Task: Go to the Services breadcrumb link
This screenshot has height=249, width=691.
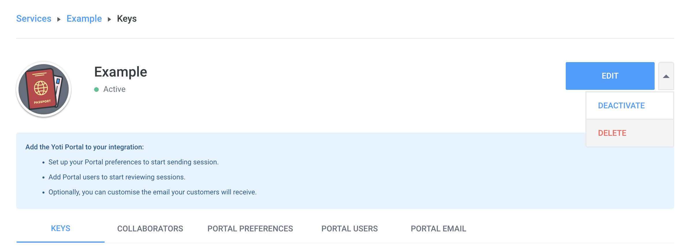Action: point(34,19)
